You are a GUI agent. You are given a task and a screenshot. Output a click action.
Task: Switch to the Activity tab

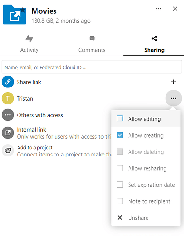(29, 44)
